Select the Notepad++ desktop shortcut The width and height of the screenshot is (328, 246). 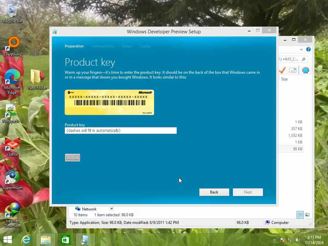coord(12,113)
